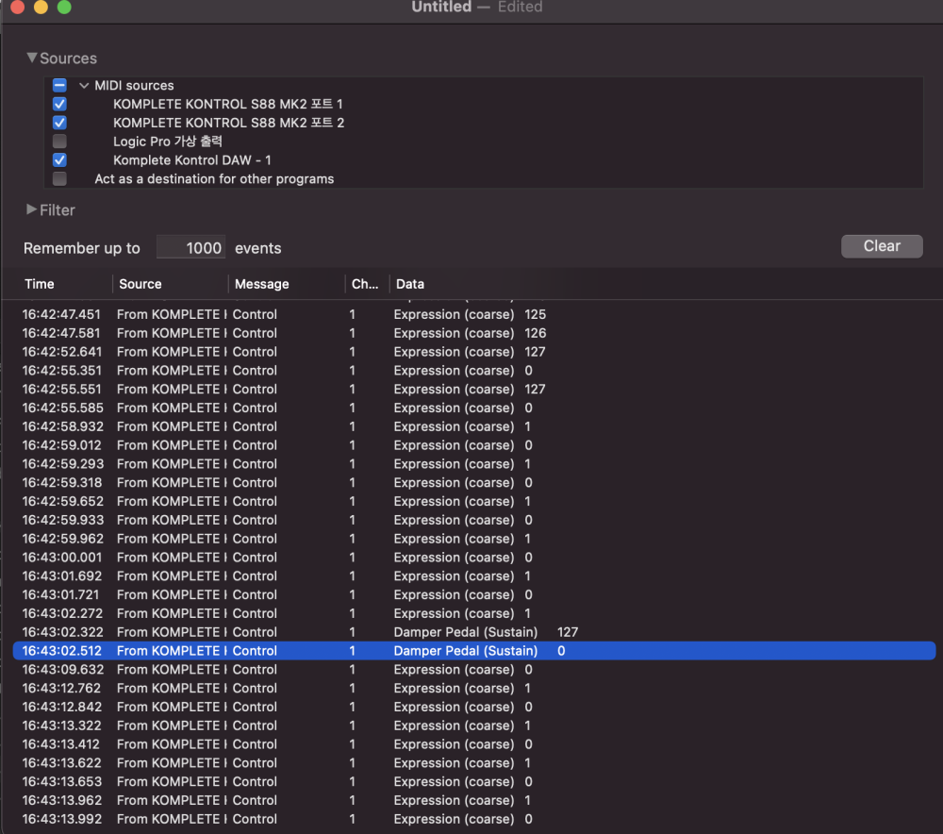Screen dimensions: 943x834
Task: Collapse the Sources section triangle
Action: click(x=31, y=58)
